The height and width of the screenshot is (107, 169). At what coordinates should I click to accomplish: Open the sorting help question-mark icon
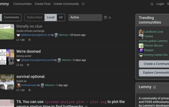pyautogui.click(x=105, y=17)
